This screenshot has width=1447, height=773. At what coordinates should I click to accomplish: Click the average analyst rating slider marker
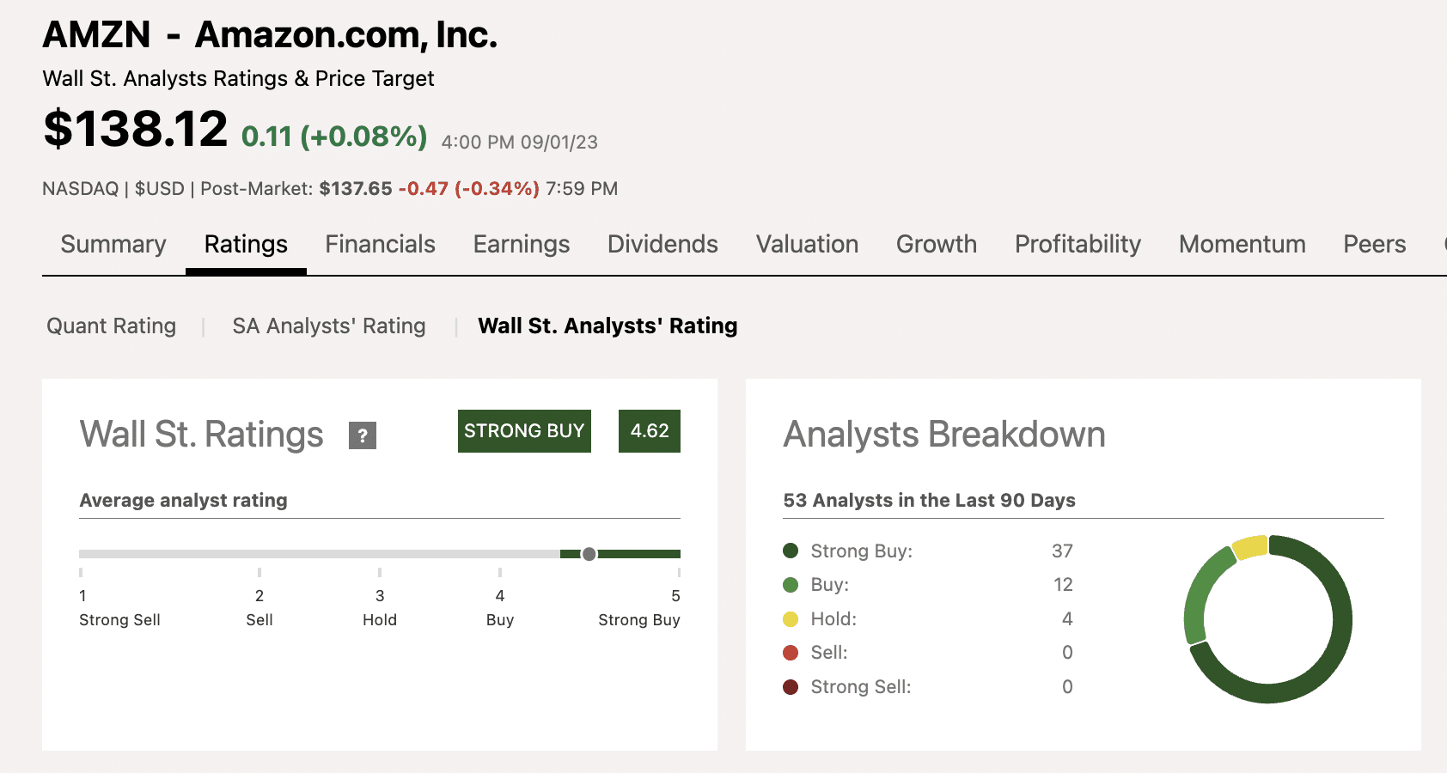(x=589, y=554)
